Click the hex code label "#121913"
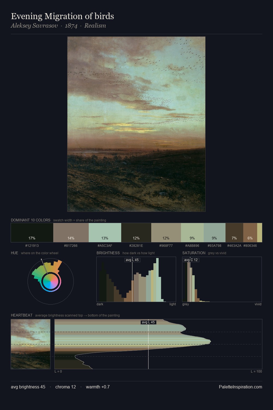The height and width of the screenshot is (410, 273). coord(32,246)
